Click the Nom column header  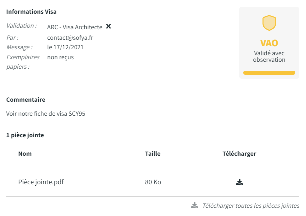25,154
